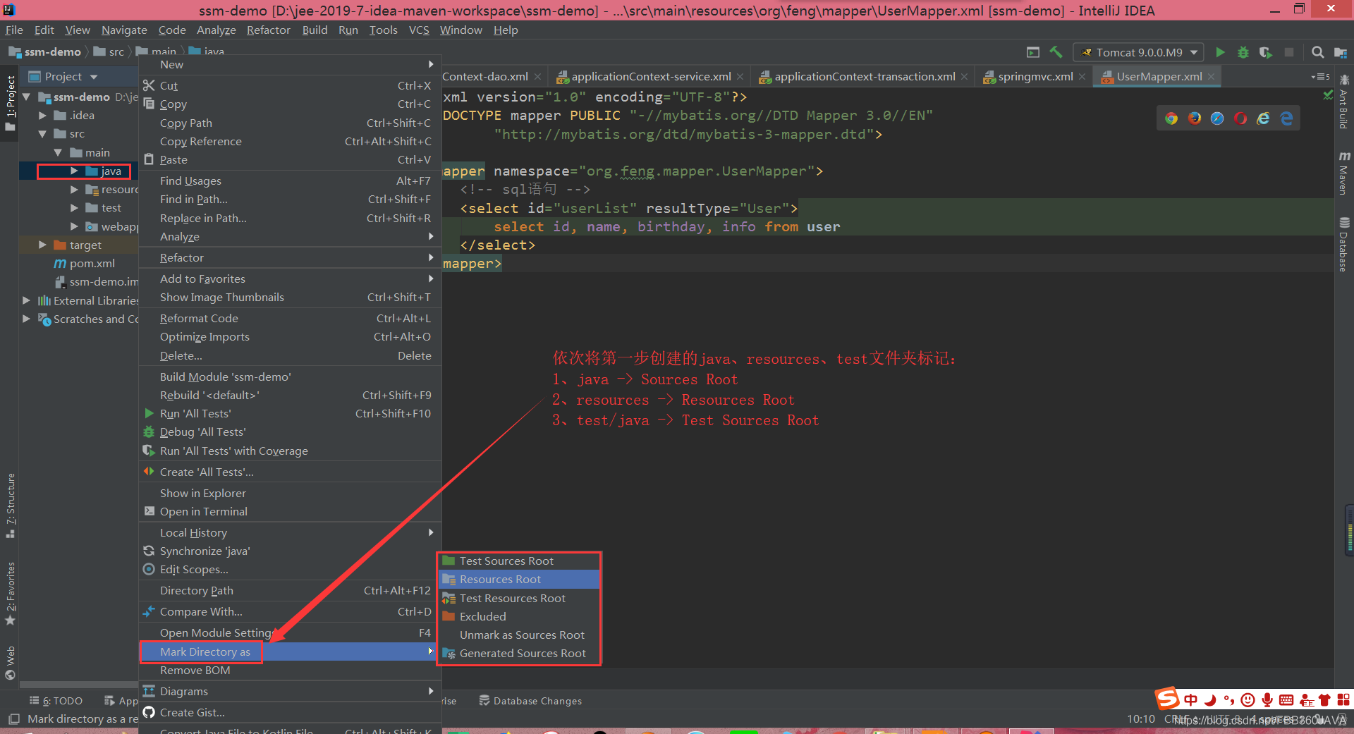
Task: Click Open in Terminal icon
Action: (x=149, y=511)
